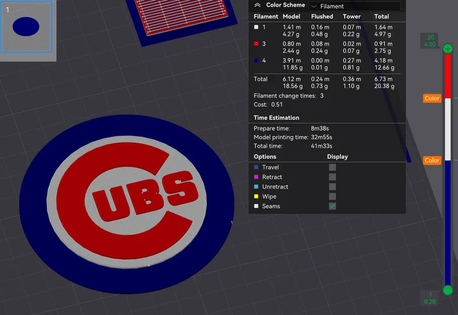Viewport: 458px width, 315px height.
Task: Uncheck the Seams display checkbox
Action: click(333, 206)
